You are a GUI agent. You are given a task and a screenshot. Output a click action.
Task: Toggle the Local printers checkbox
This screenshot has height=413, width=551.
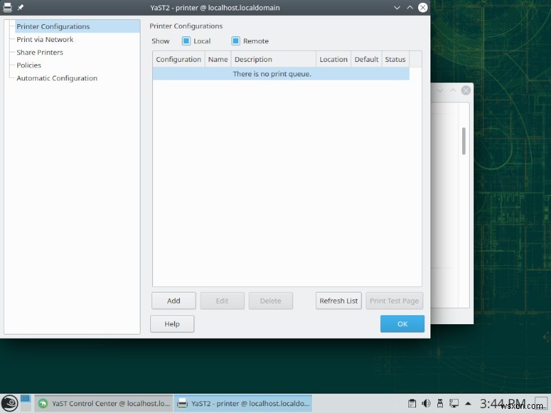click(185, 41)
